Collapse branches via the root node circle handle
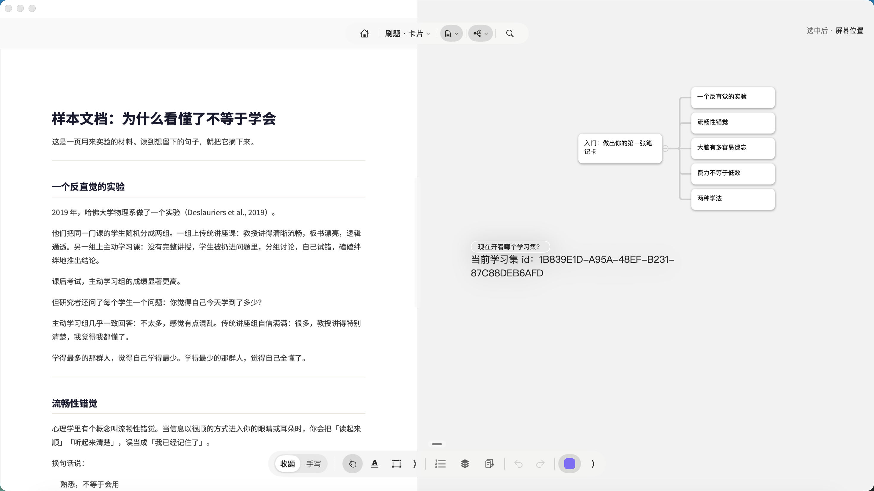The width and height of the screenshot is (874, 491). click(x=665, y=148)
